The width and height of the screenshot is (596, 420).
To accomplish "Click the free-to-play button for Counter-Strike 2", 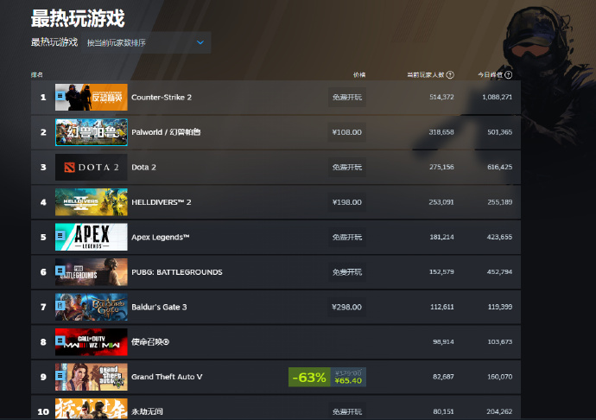I will 347,97.
